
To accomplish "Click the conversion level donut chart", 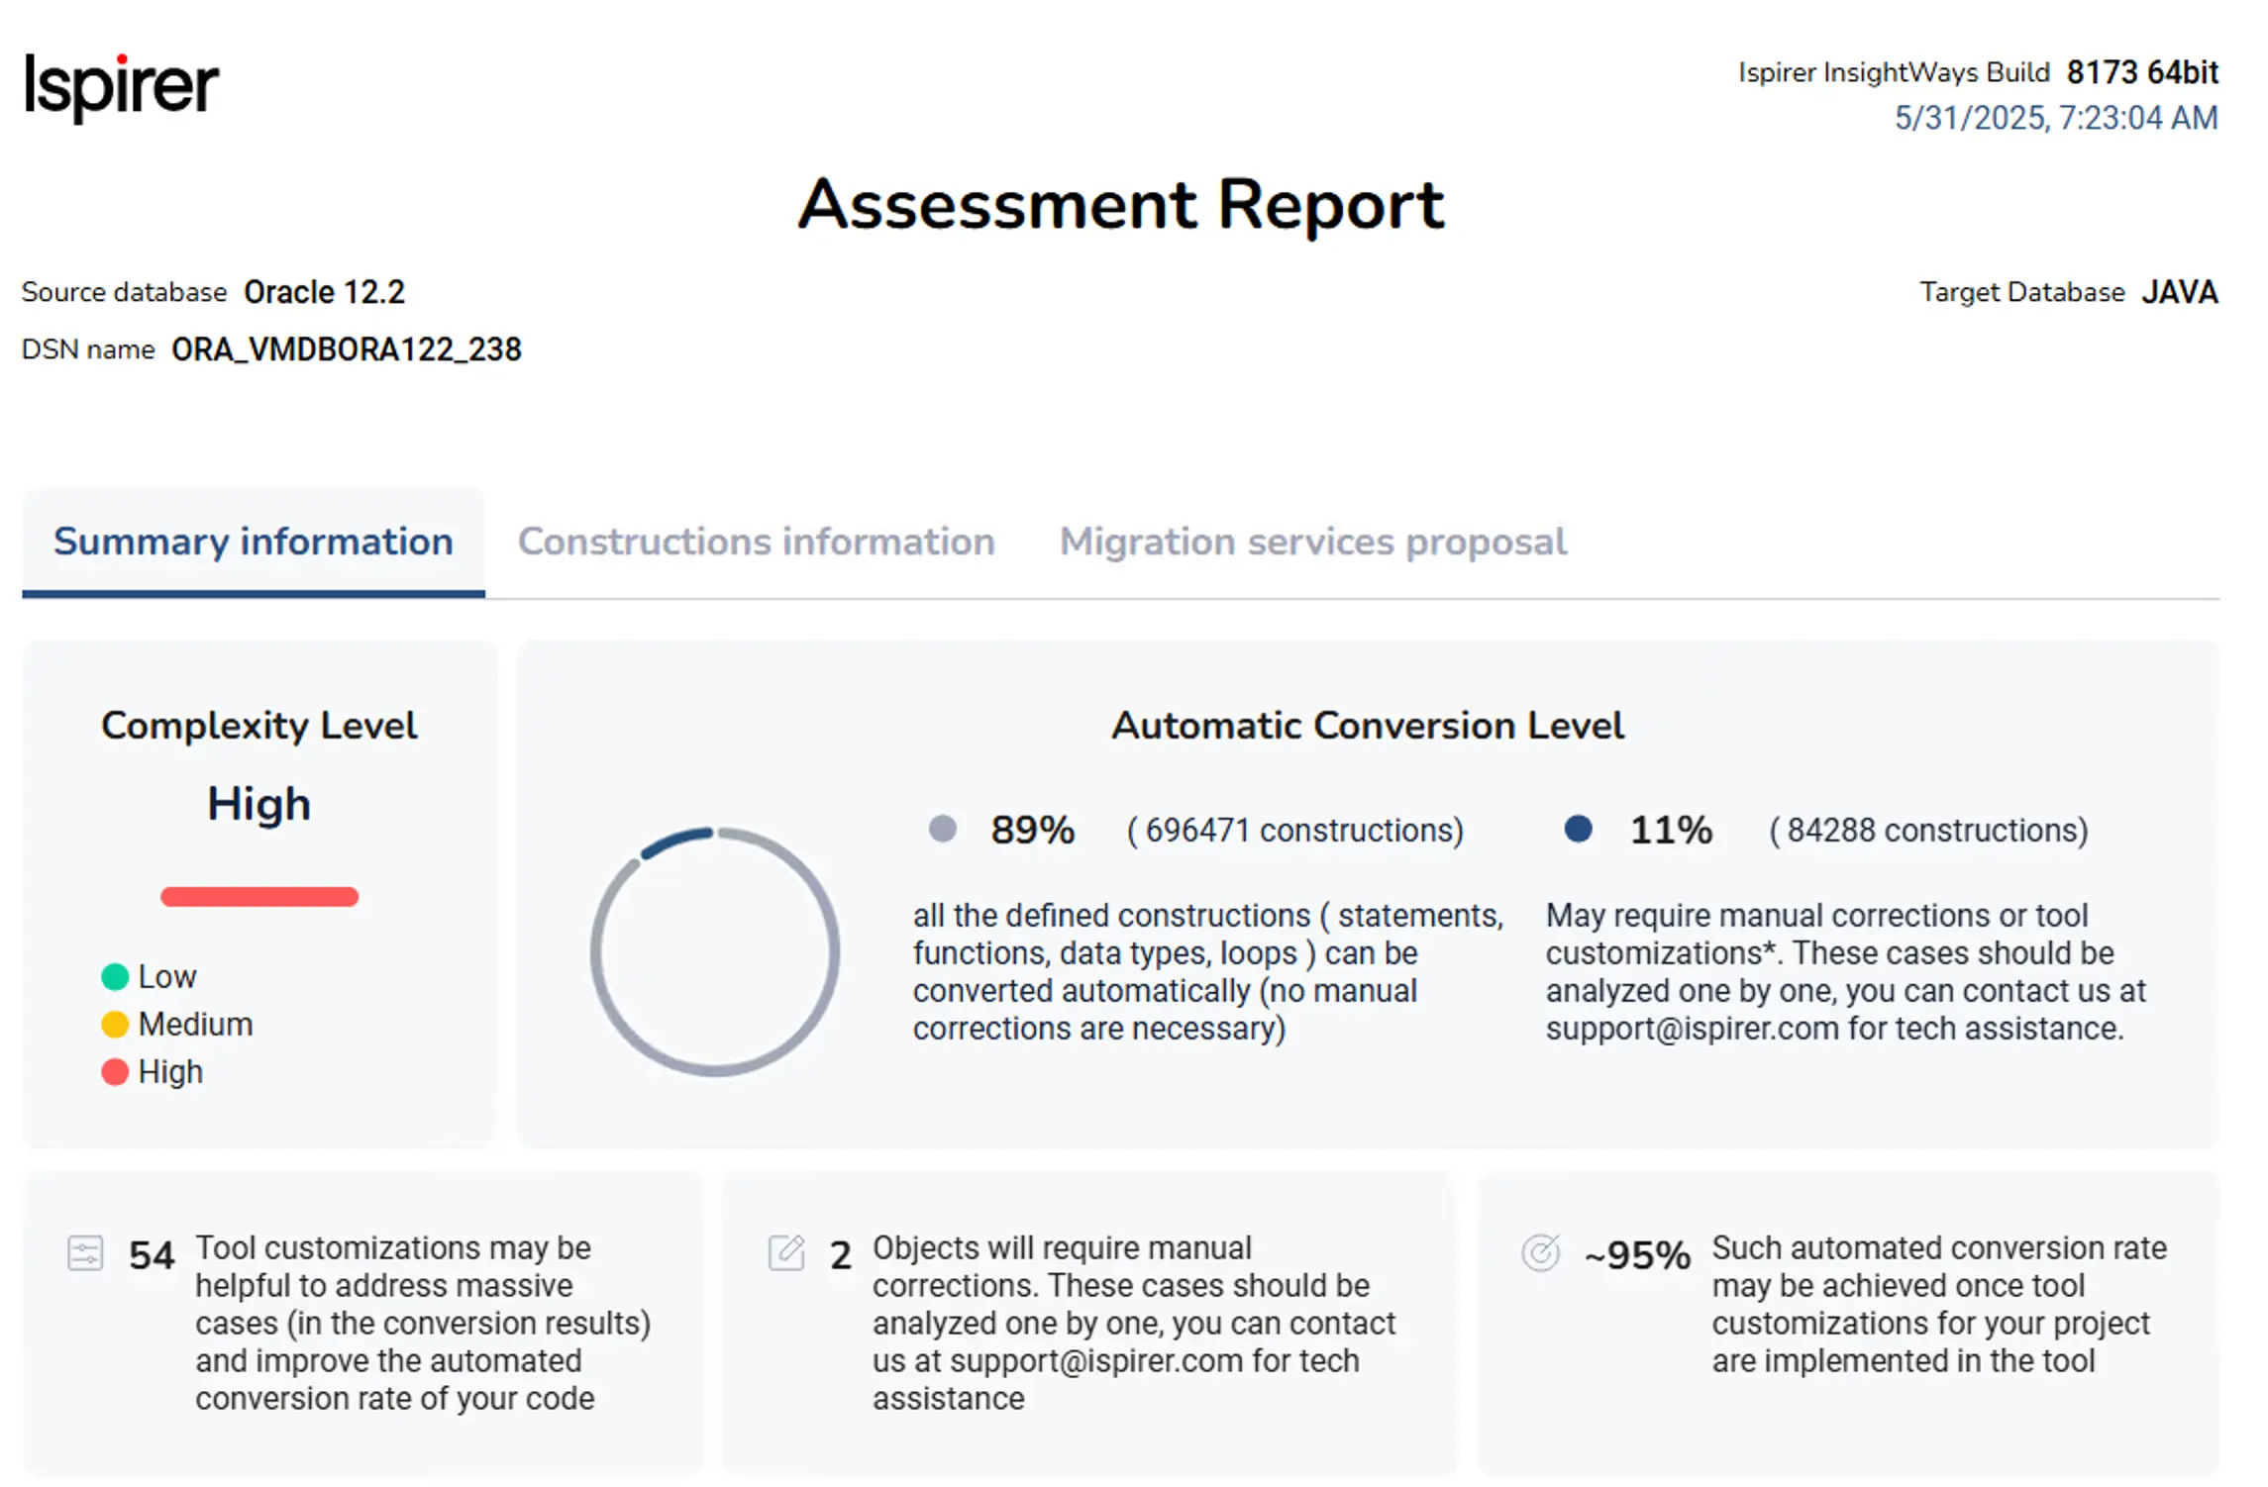I will tap(715, 951).
